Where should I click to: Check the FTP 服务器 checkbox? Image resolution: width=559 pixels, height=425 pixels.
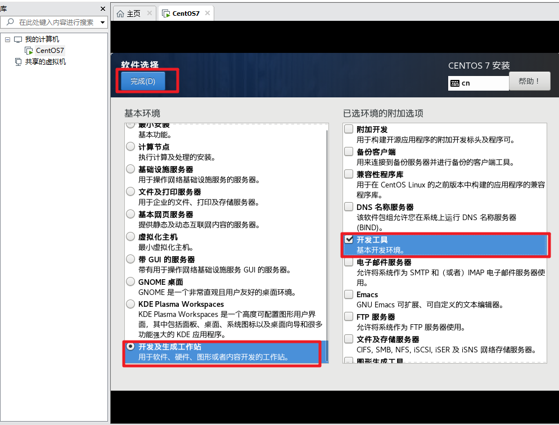pyautogui.click(x=349, y=316)
